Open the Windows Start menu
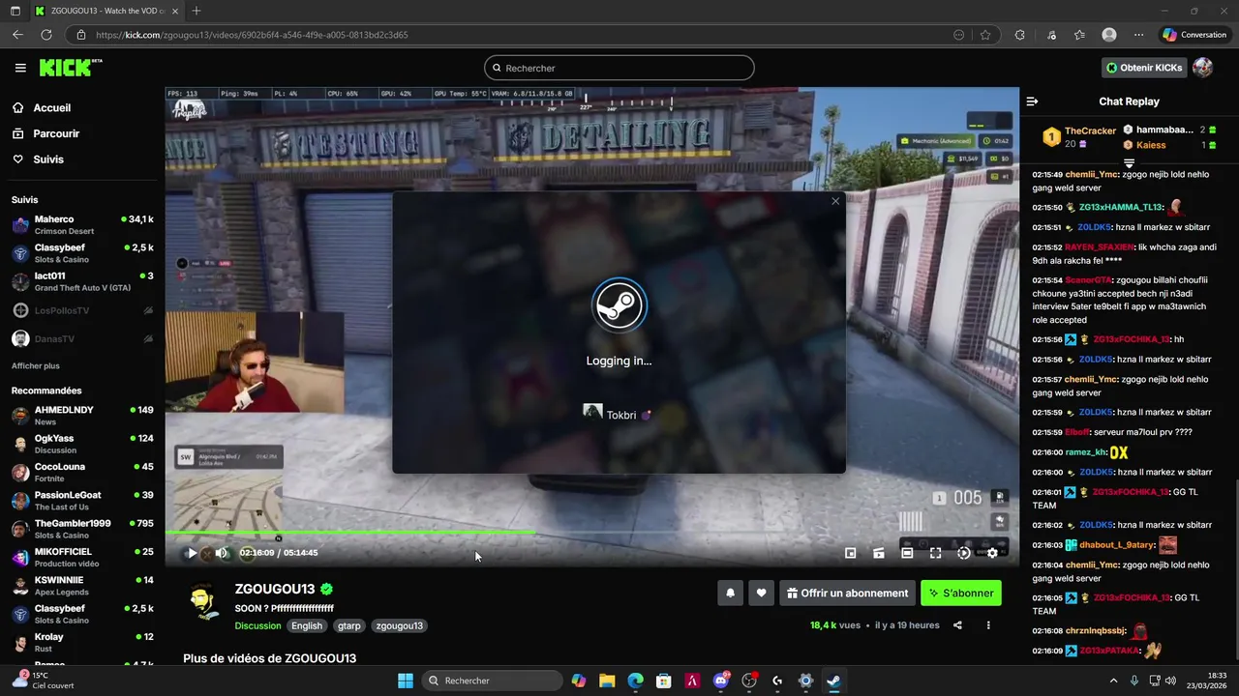 click(x=406, y=681)
